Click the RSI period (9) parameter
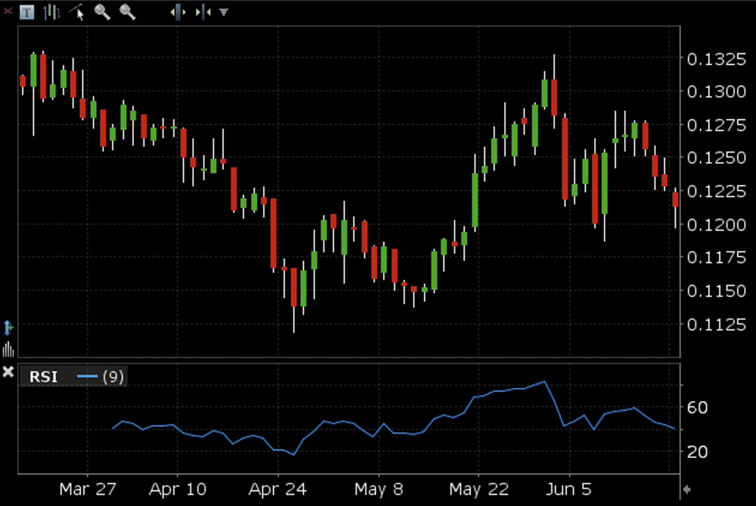 pos(113,377)
